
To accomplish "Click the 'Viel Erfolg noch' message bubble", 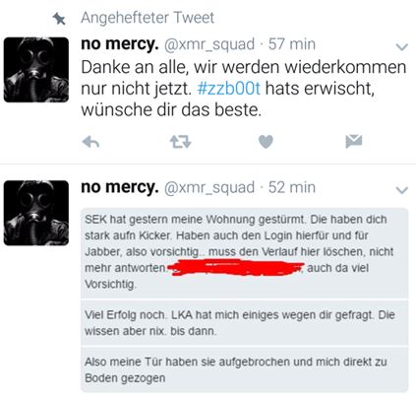I will pos(245,322).
